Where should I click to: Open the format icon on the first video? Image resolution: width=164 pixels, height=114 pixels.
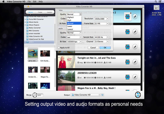click(x=128, y=16)
